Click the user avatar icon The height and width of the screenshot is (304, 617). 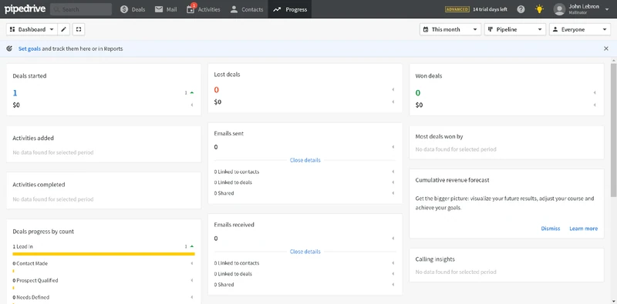click(559, 9)
